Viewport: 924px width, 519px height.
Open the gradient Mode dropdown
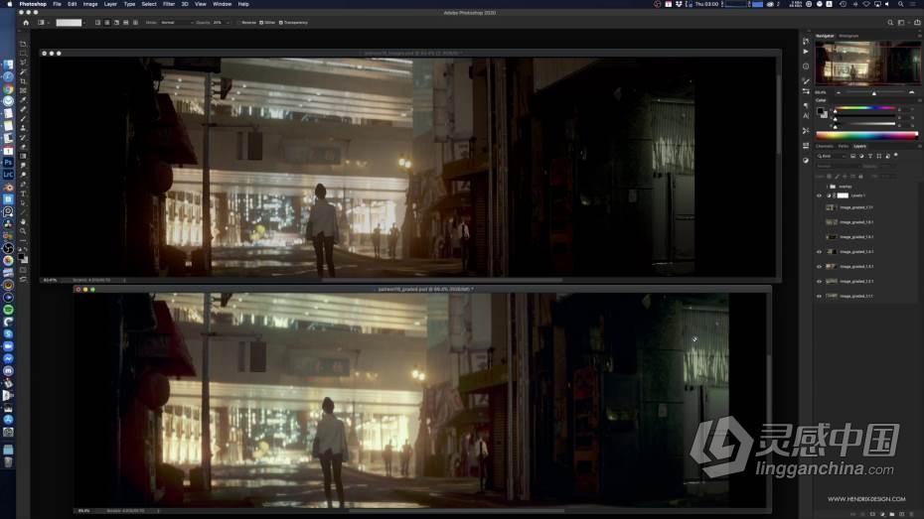coord(177,23)
